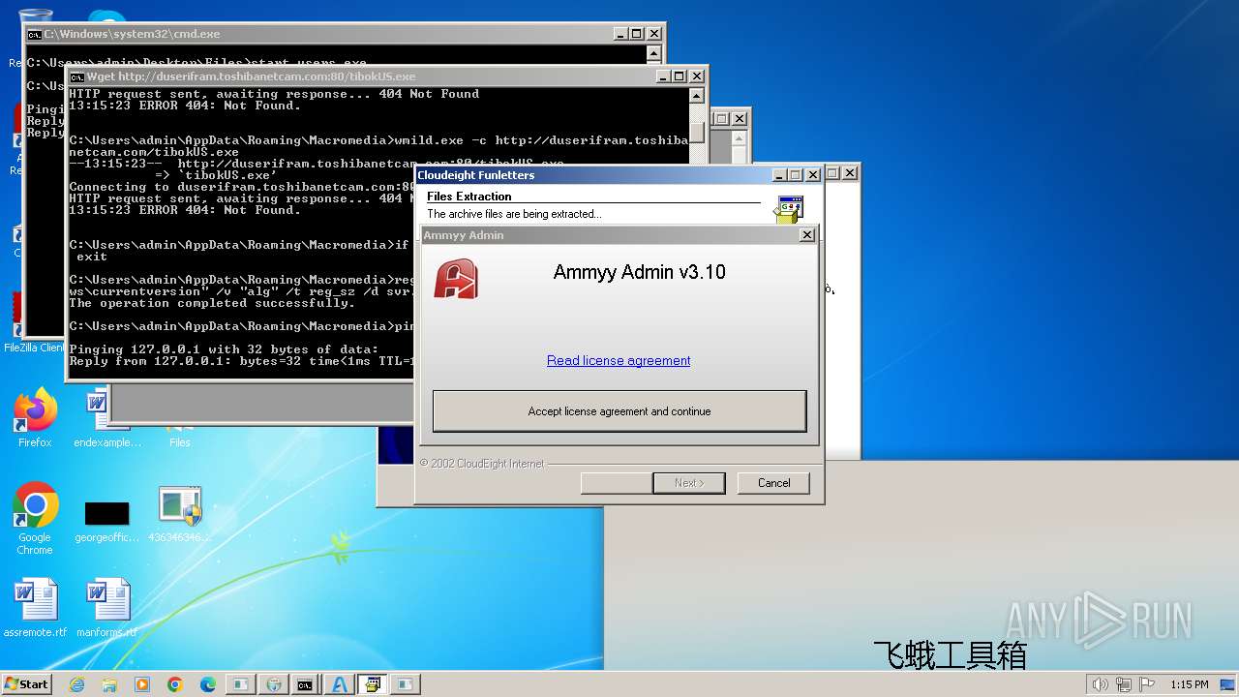Open the Read license agreement link
The width and height of the screenshot is (1239, 697).
tap(619, 360)
